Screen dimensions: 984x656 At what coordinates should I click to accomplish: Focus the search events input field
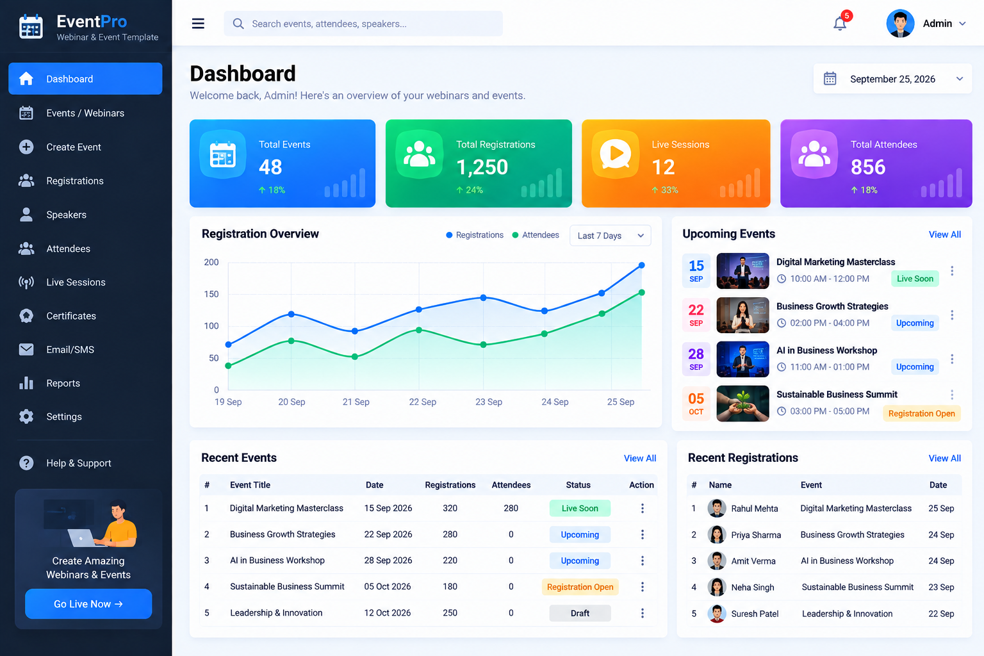point(363,24)
